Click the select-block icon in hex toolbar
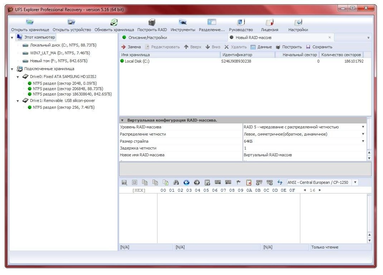Viewport: 383px width, 275px height. coord(134,182)
